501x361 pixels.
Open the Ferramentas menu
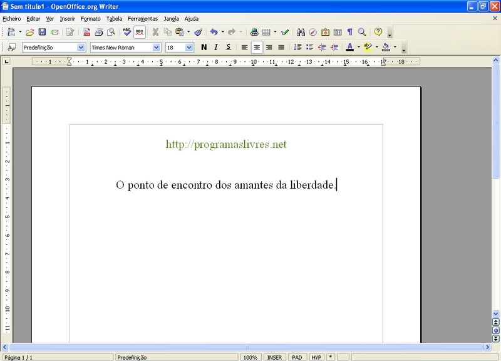(143, 18)
